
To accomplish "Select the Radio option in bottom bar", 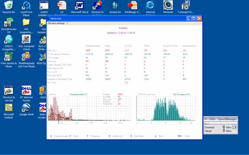I will pyautogui.click(x=74, y=136).
